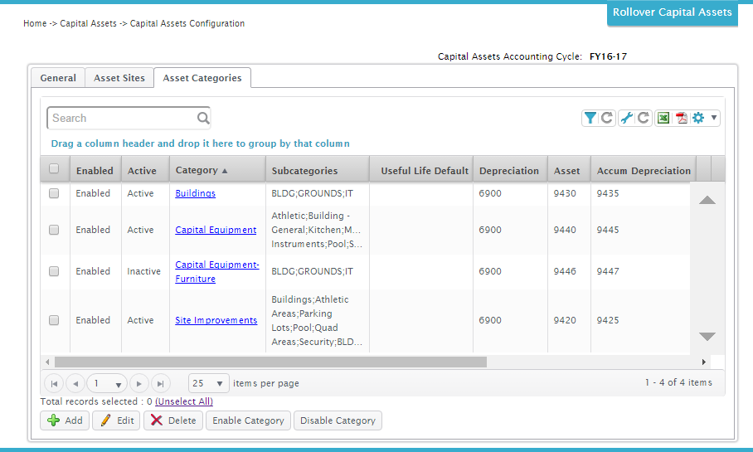The width and height of the screenshot is (753, 452).
Task: Tick the Site Improvements row checkbox
Action: (x=54, y=320)
